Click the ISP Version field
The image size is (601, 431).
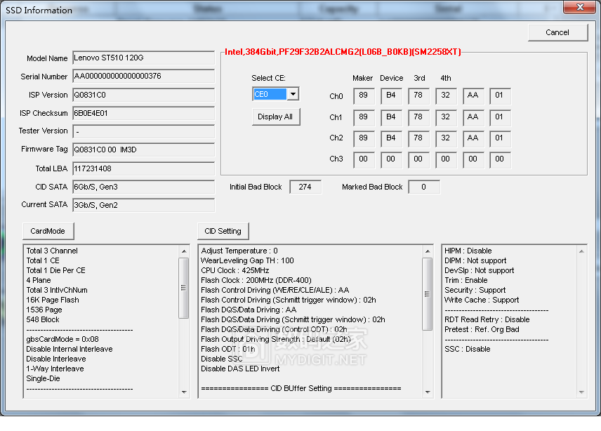(143, 95)
